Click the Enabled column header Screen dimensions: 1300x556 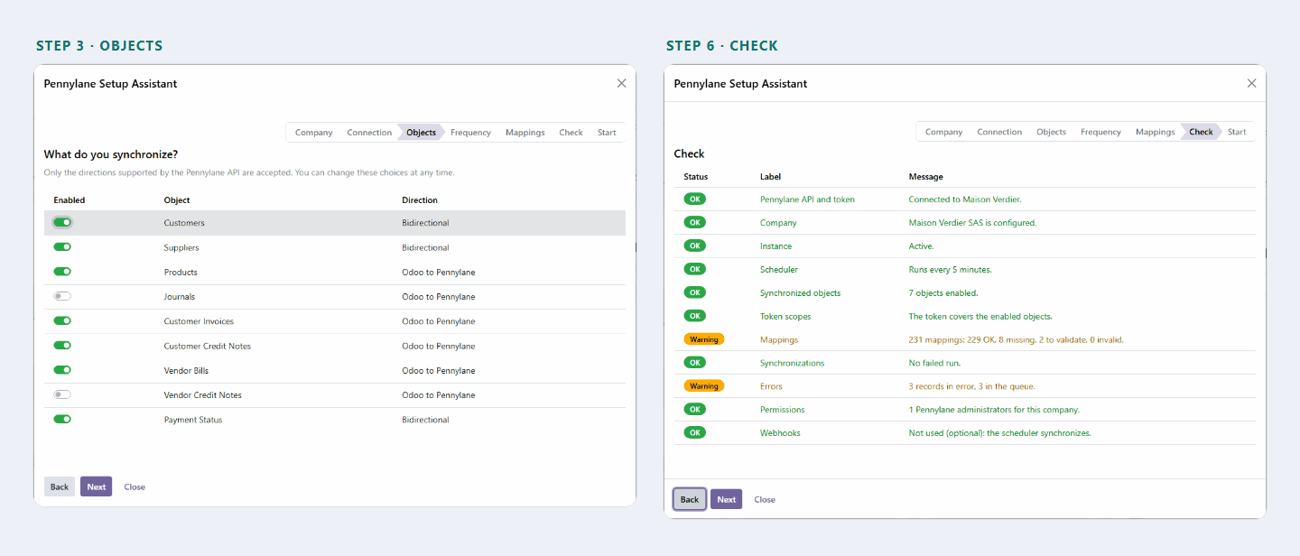pos(70,200)
